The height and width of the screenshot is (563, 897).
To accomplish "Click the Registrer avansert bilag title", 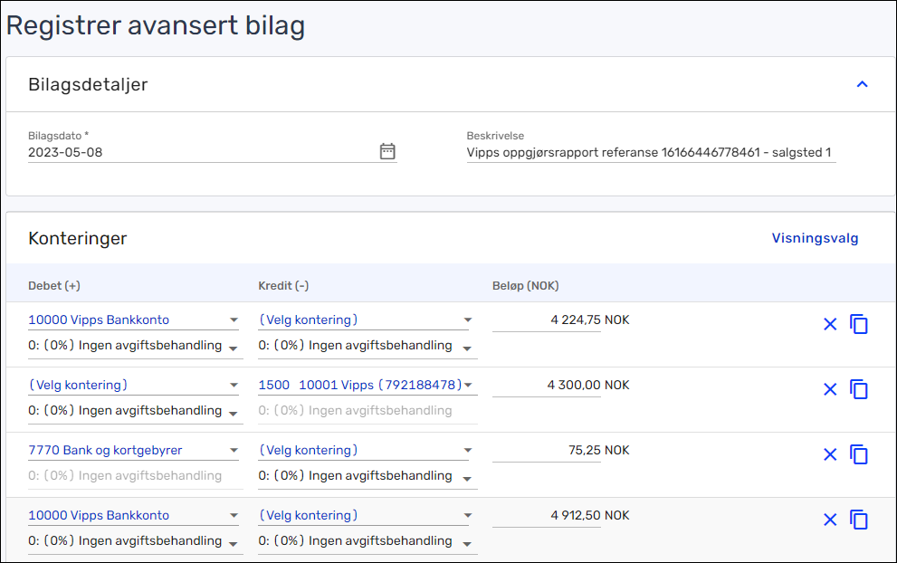I will pyautogui.click(x=155, y=25).
